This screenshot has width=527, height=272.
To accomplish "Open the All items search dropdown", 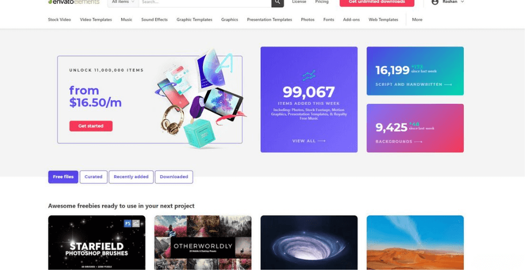I will click(123, 2).
